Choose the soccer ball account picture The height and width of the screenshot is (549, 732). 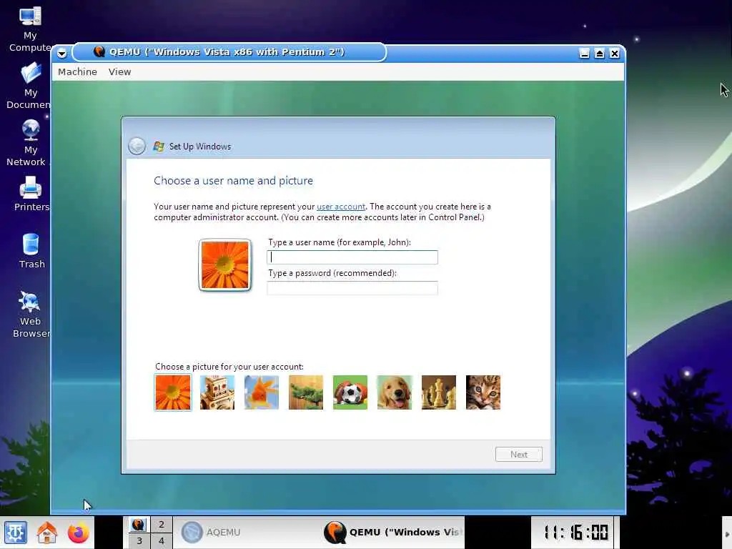pyautogui.click(x=350, y=392)
